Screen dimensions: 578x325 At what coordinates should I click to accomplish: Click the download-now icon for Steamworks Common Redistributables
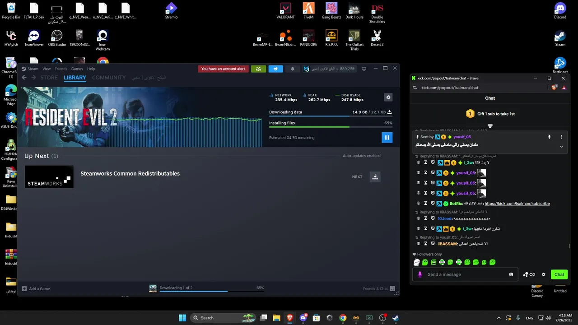375,177
